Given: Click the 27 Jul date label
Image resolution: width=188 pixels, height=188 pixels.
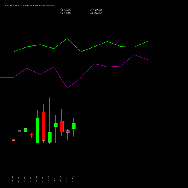Looking at the screenshot, I should 42,179.
